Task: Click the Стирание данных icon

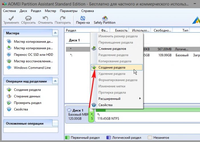Action: (x=9, y=96)
